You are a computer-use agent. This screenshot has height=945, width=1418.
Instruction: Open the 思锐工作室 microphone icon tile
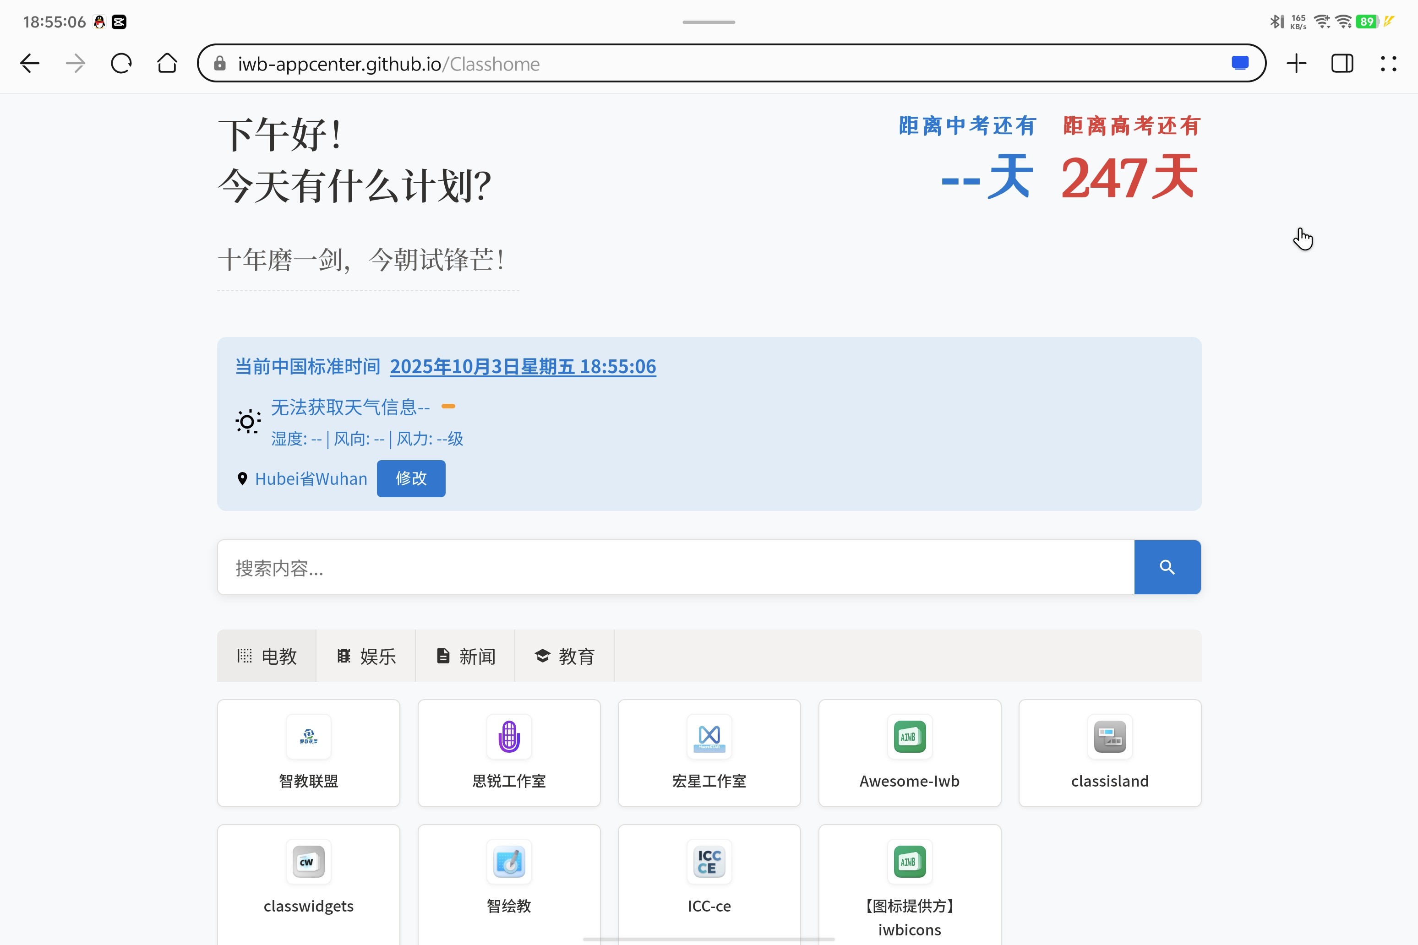509,753
